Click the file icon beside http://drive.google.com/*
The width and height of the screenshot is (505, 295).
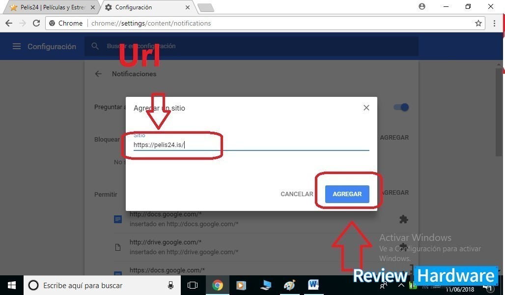(118, 247)
